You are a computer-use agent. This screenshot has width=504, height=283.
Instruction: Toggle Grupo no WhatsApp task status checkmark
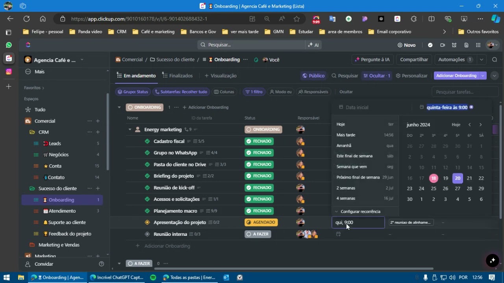click(x=147, y=153)
